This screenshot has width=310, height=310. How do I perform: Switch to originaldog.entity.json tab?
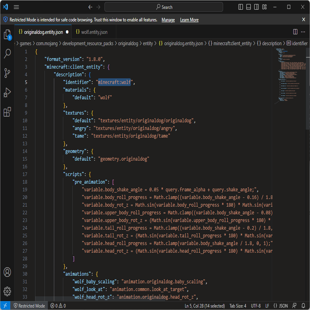(43, 32)
